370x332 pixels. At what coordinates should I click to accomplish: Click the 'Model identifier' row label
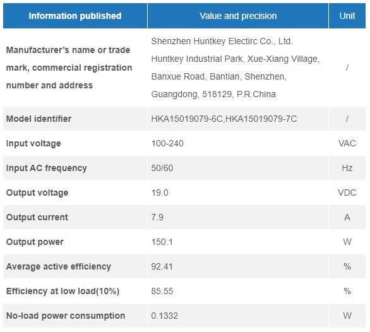coord(39,119)
